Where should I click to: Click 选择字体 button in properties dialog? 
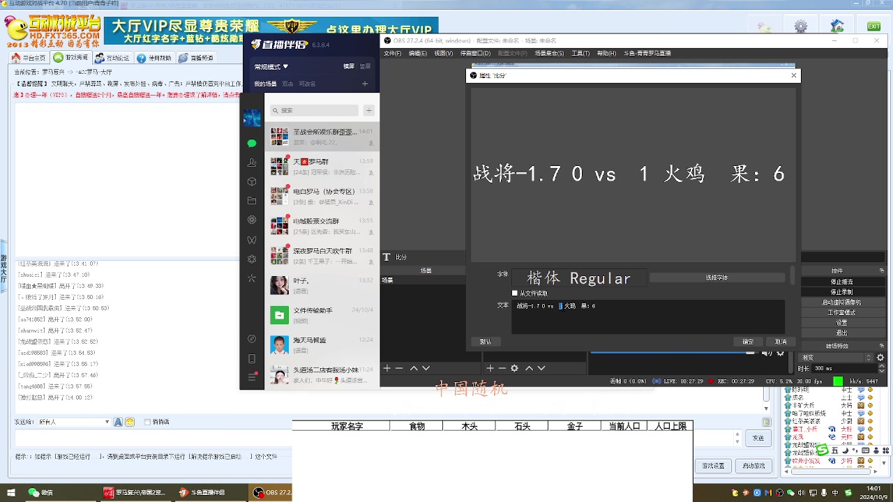point(716,277)
